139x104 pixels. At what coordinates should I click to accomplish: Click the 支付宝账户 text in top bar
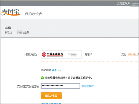(x=123, y=4)
